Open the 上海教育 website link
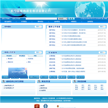108x108 pixels. tap(42, 85)
